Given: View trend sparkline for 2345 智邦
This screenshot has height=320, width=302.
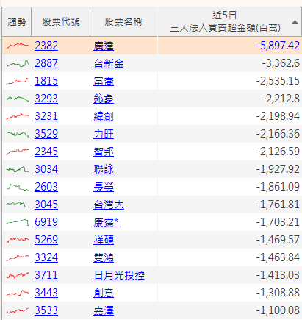Looking at the screenshot, I should pyautogui.click(x=18, y=152).
